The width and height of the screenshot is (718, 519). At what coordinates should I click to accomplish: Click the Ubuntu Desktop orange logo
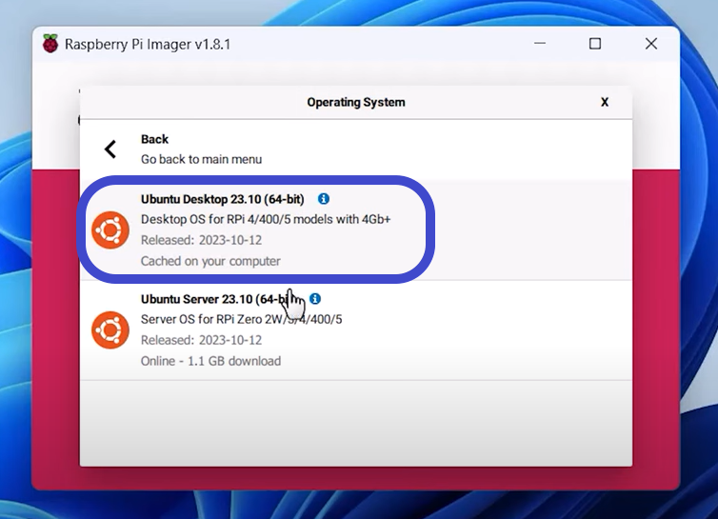click(x=110, y=230)
